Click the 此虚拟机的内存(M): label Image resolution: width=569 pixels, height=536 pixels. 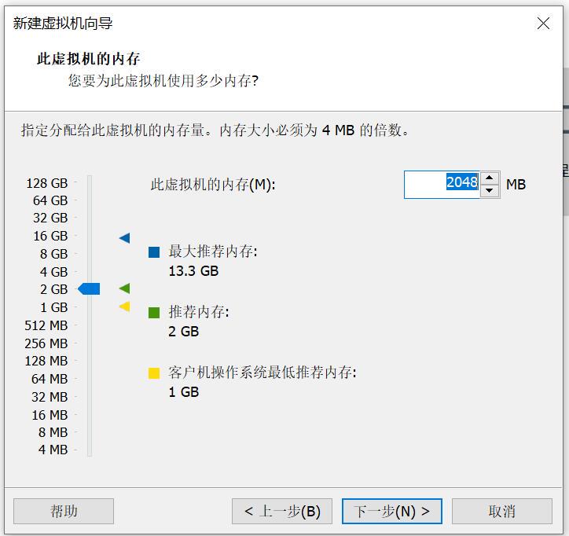click(x=213, y=185)
